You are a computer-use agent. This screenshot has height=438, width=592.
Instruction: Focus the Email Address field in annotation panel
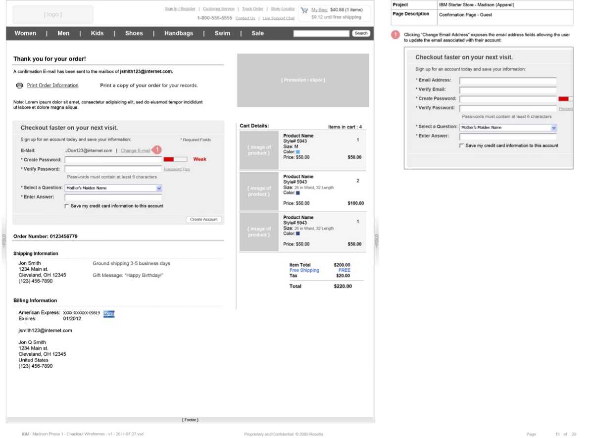click(x=508, y=81)
